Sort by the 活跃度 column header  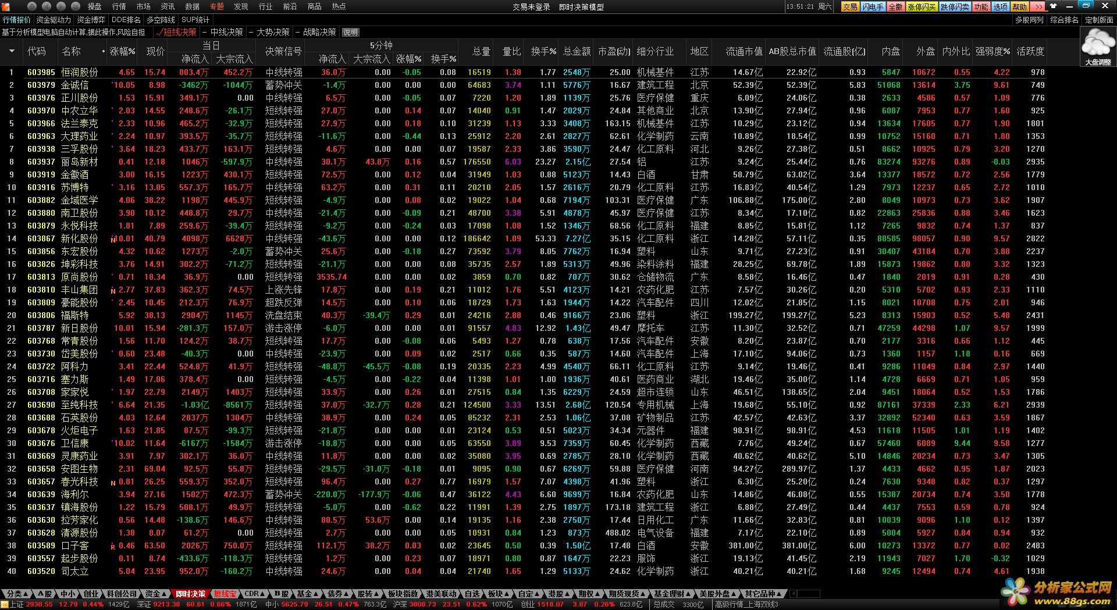1030,51
